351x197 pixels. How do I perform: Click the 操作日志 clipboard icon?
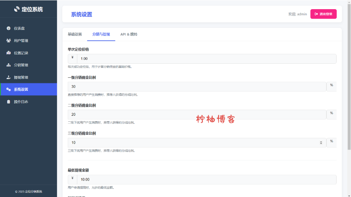tap(8, 102)
